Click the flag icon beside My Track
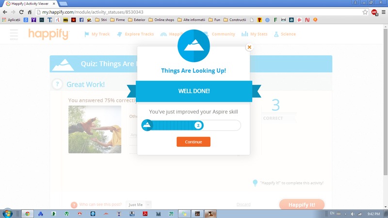 click(x=87, y=34)
